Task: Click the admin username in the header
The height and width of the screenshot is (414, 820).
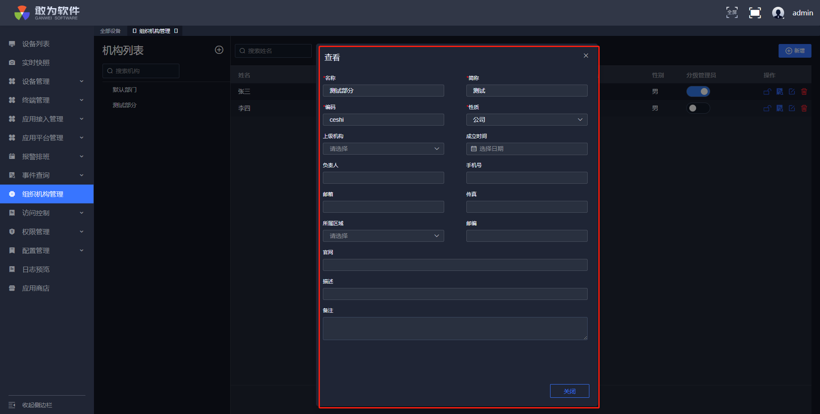Action: point(803,13)
